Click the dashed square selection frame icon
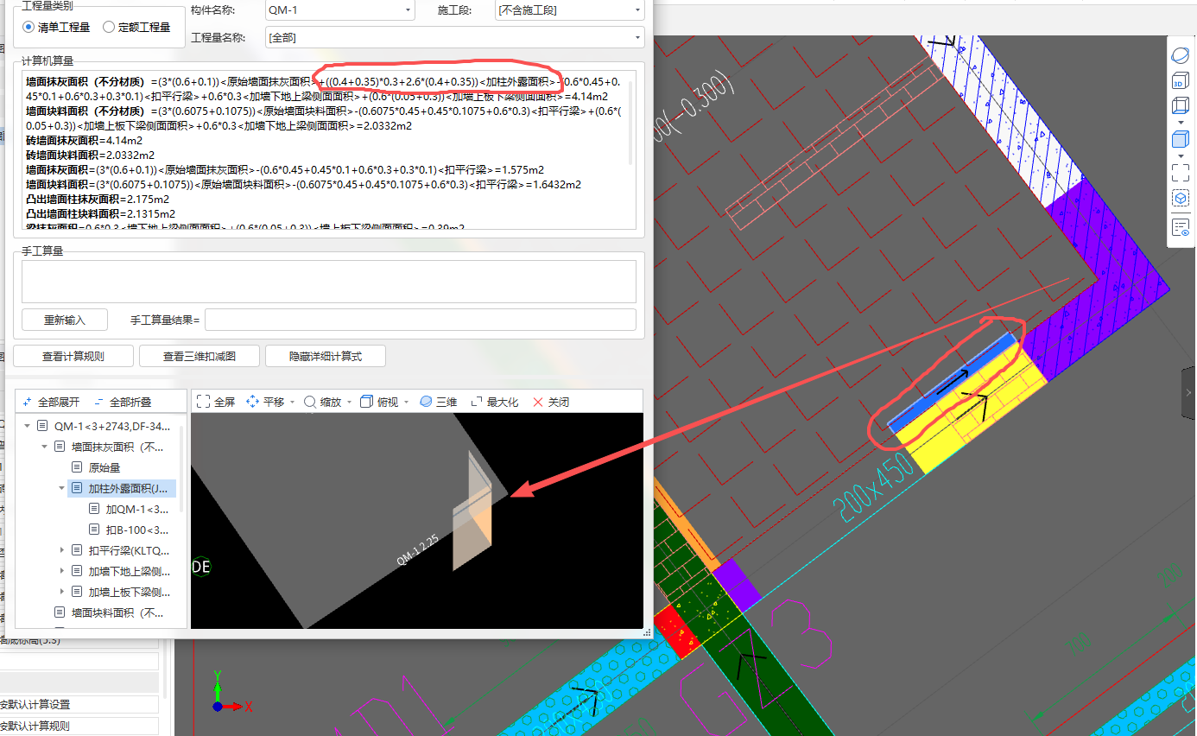1197x736 pixels. point(1181,172)
